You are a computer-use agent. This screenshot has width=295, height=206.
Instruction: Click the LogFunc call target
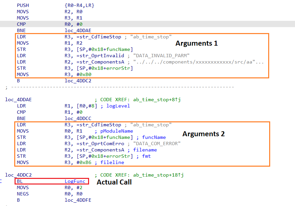tap(75, 182)
